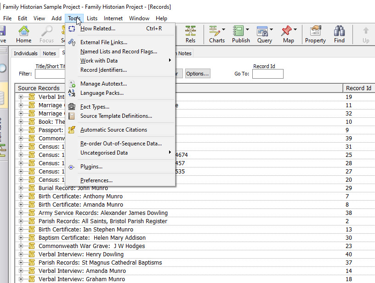Click scroll icon of Verbal Interview: Henry Dowling

[32, 254]
